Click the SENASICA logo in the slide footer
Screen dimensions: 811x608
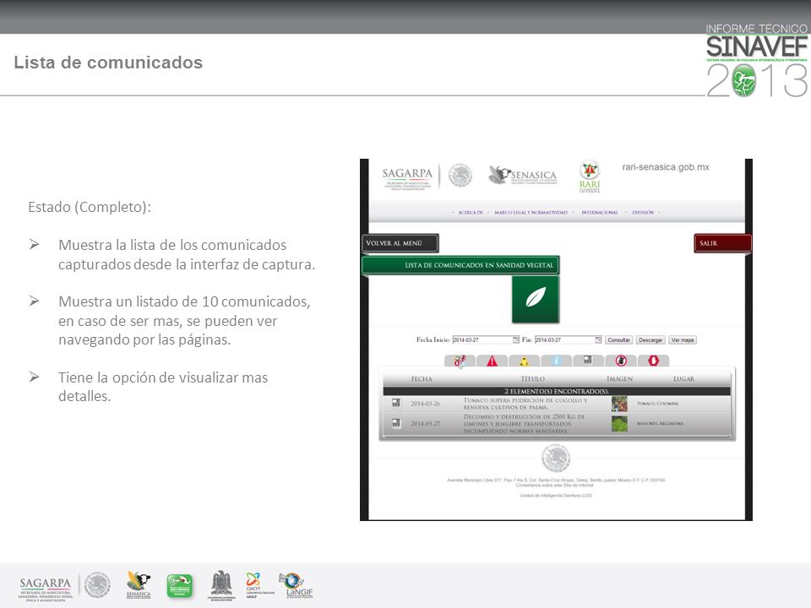[x=139, y=584]
